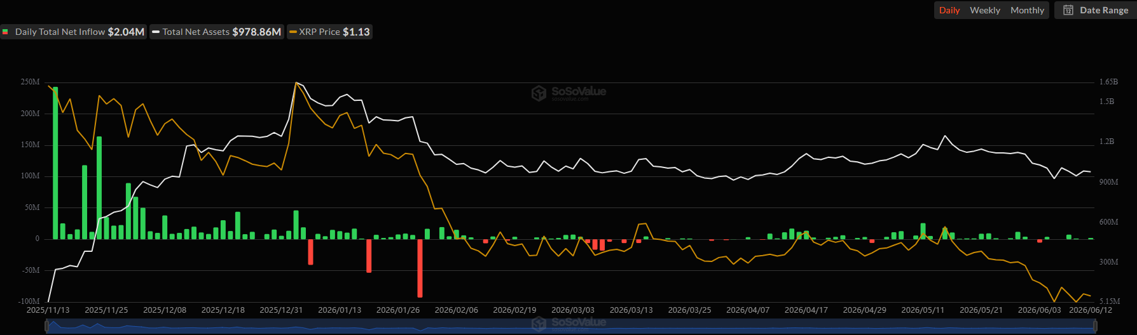Click the 2026/03/03 x-axis date label
Image resolution: width=1137 pixels, height=335 pixels.
pyautogui.click(x=573, y=310)
